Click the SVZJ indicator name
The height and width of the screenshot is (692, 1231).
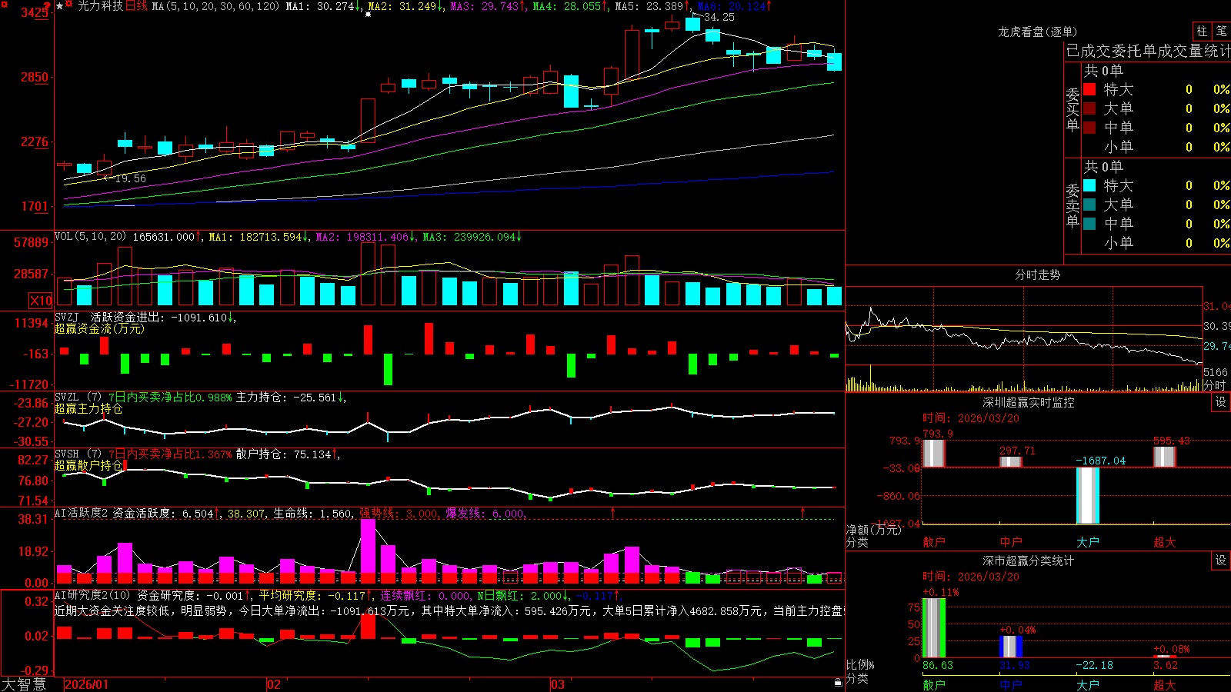click(x=66, y=317)
